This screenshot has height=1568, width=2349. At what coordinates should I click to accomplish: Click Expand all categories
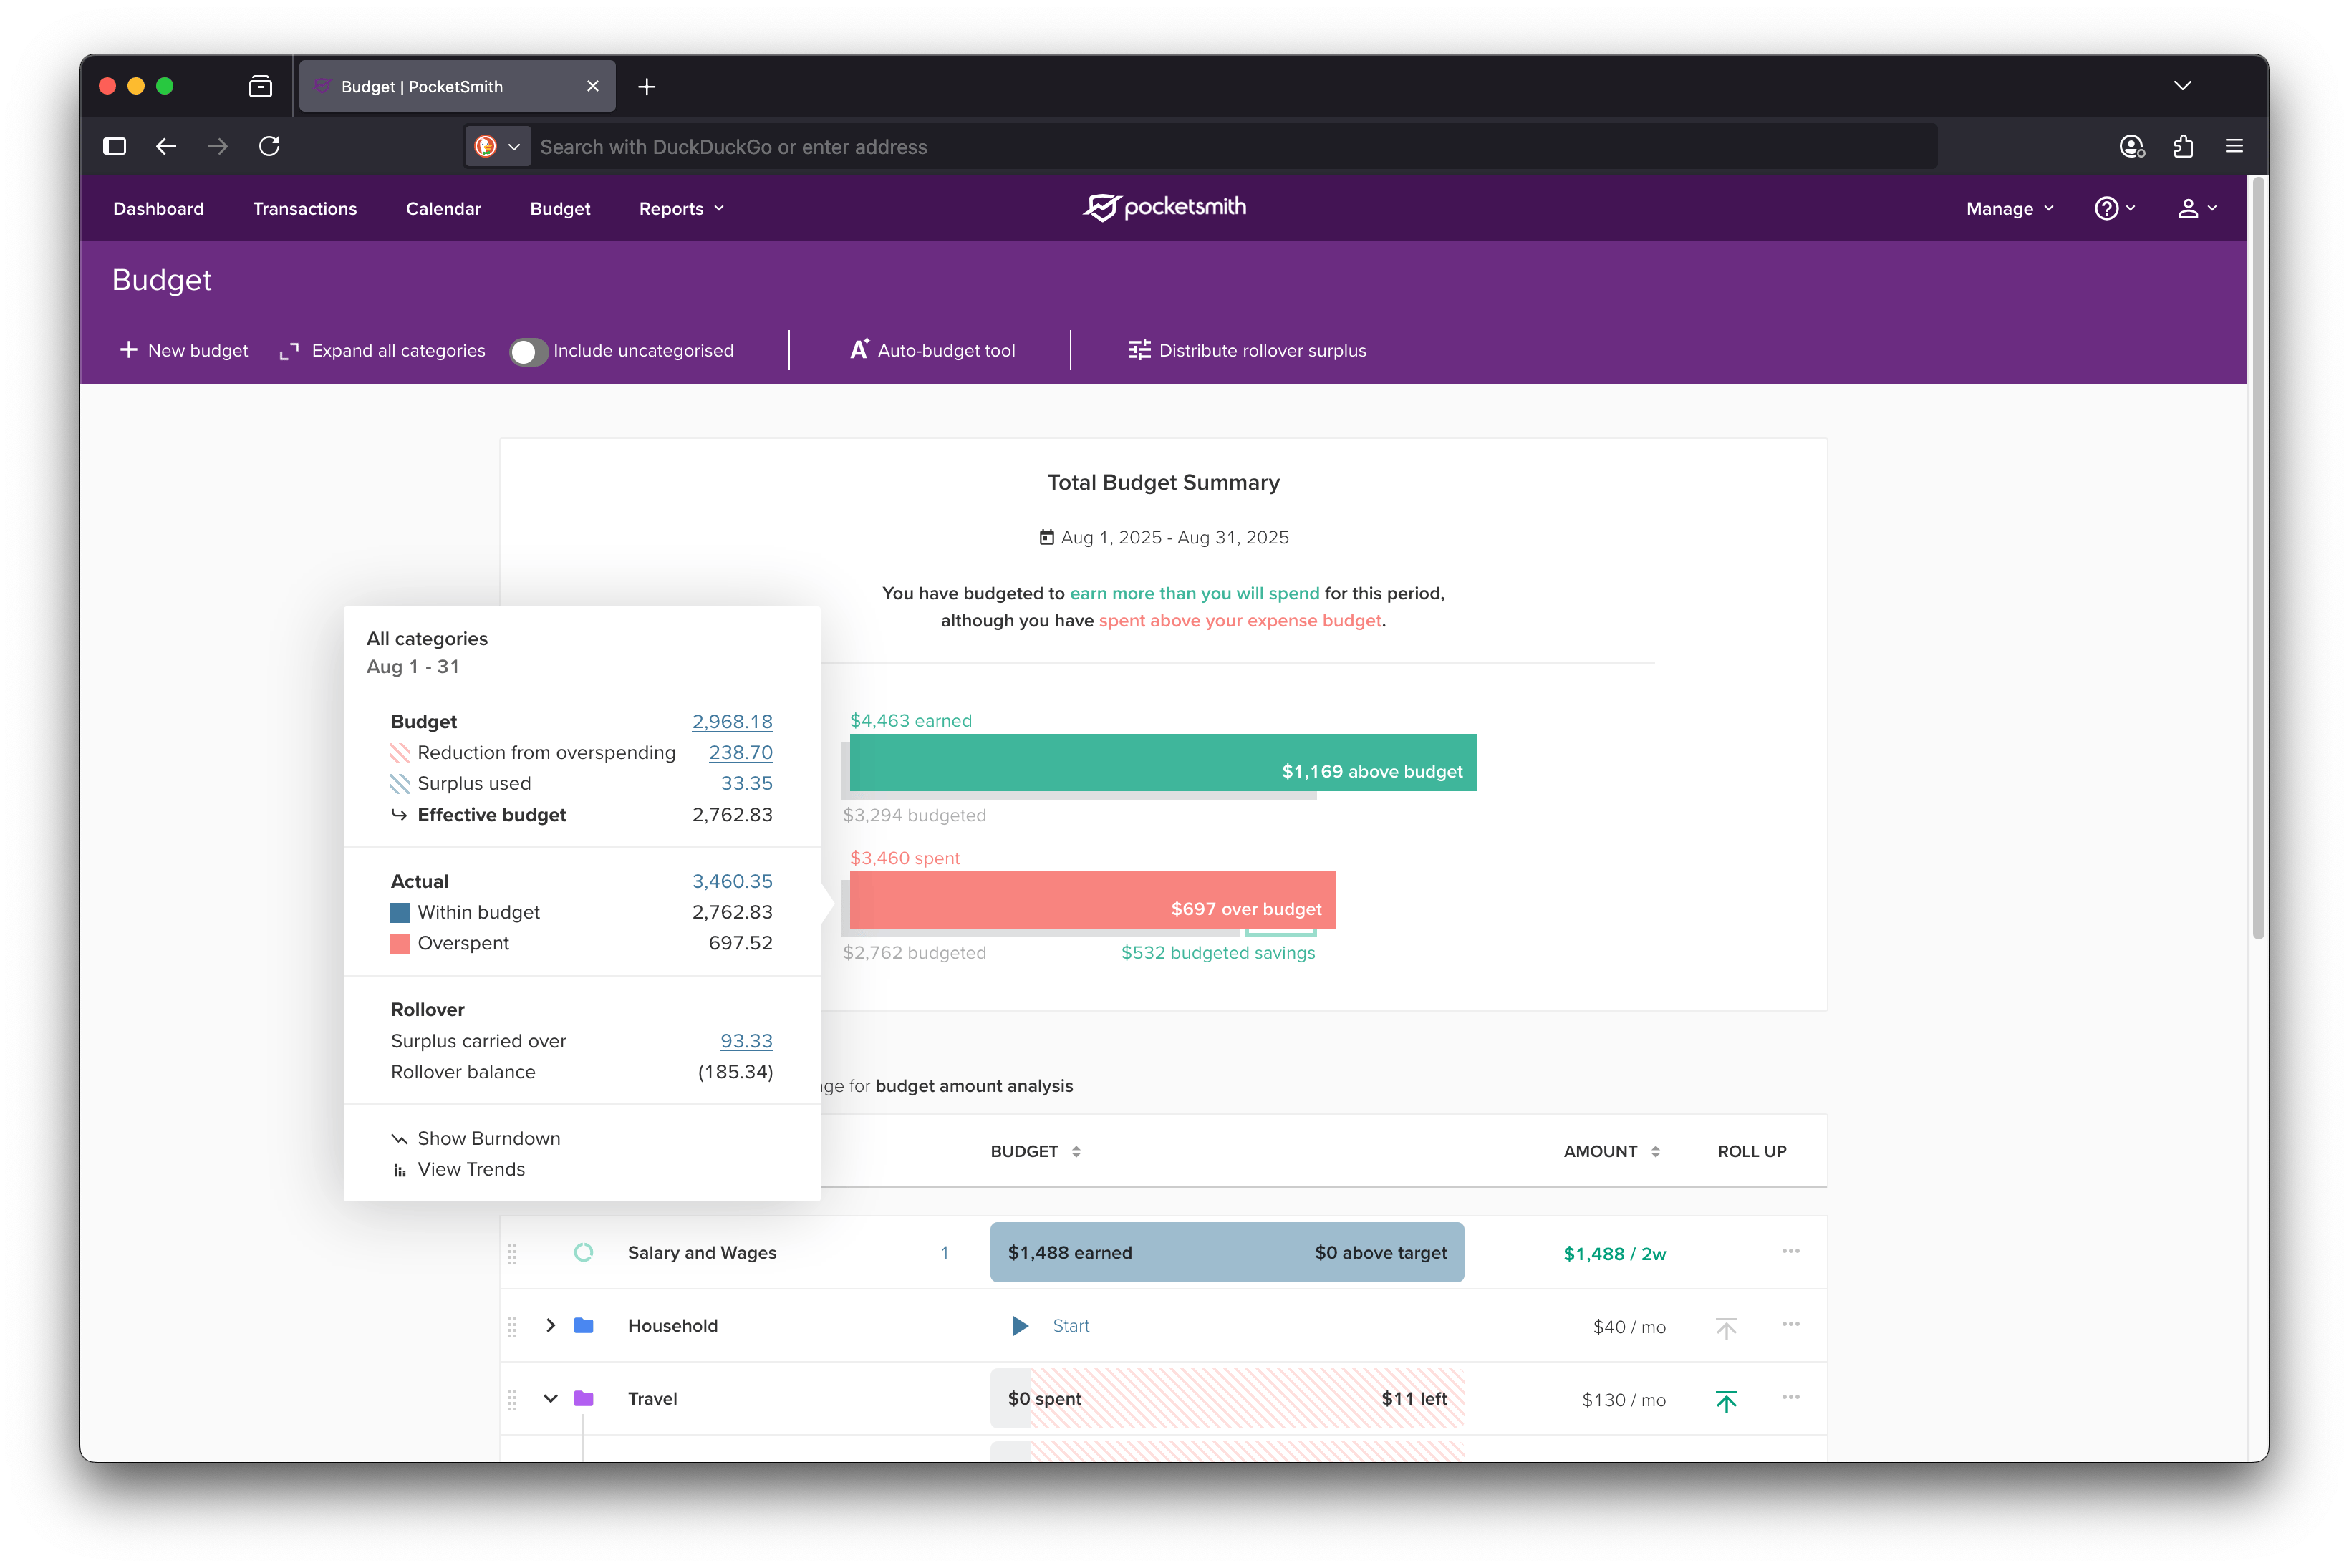(x=382, y=350)
